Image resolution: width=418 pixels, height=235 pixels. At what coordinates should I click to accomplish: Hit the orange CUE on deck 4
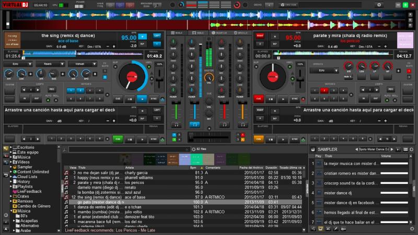(x=259, y=139)
